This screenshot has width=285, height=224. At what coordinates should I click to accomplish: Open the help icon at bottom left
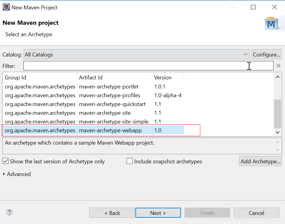pos(9,213)
